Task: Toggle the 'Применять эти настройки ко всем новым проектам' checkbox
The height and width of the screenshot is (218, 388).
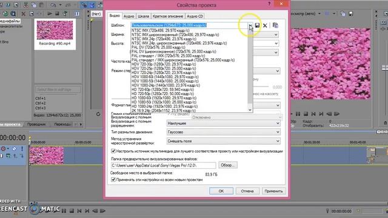Action: tap(113, 180)
